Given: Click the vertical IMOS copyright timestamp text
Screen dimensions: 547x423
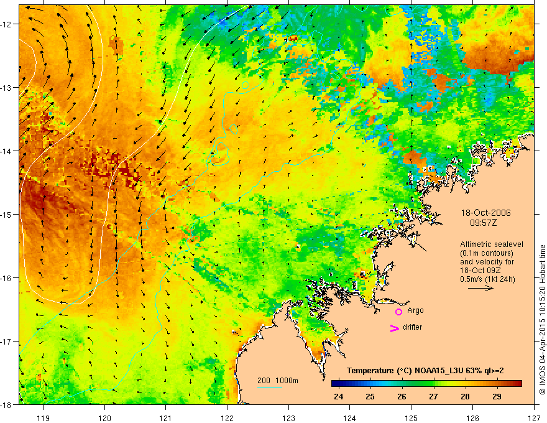Looking at the screenshot, I should tap(543, 320).
